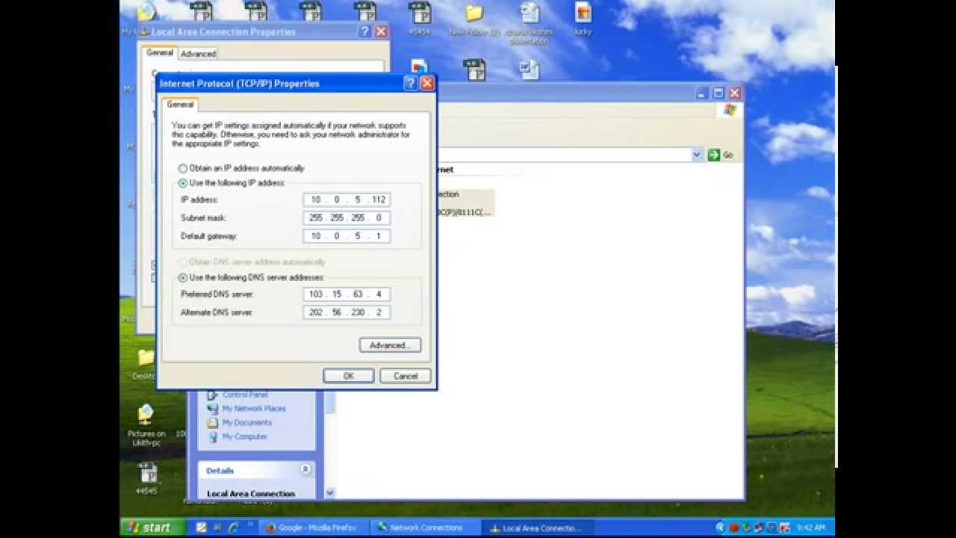Screen dimensions: 956x538
Task: Click the sidebar scroll-down arrow
Action: tap(330, 493)
